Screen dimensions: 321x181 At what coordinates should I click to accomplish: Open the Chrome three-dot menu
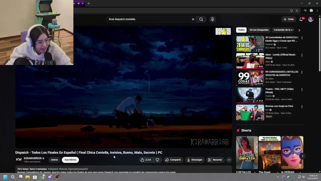pos(317,11)
